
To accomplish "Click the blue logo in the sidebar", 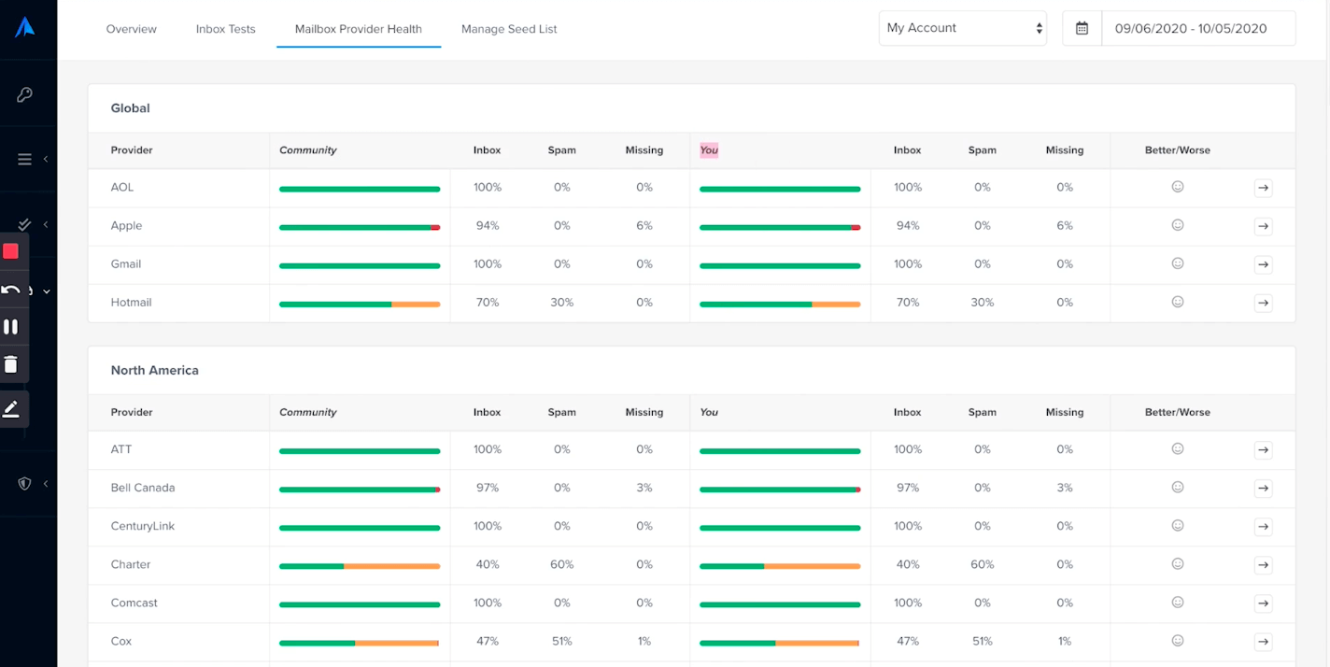I will point(24,27).
